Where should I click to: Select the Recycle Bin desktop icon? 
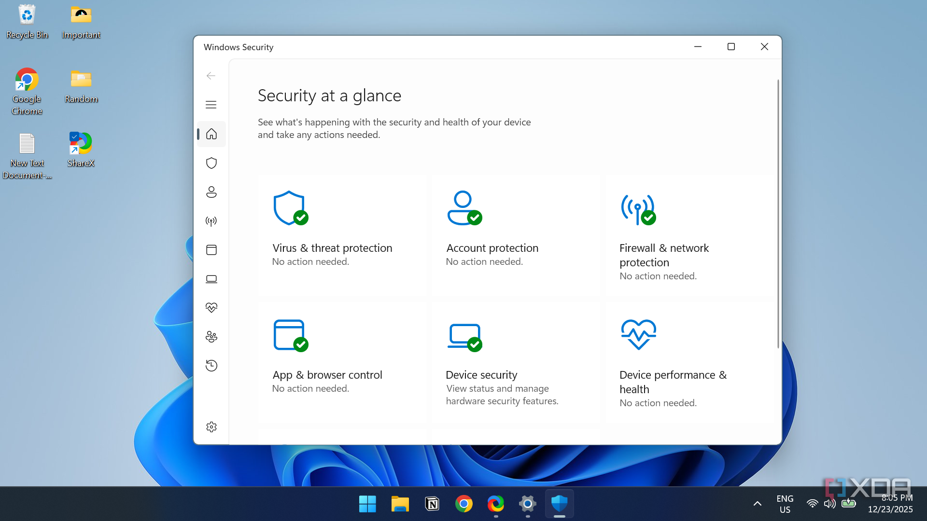point(27,22)
